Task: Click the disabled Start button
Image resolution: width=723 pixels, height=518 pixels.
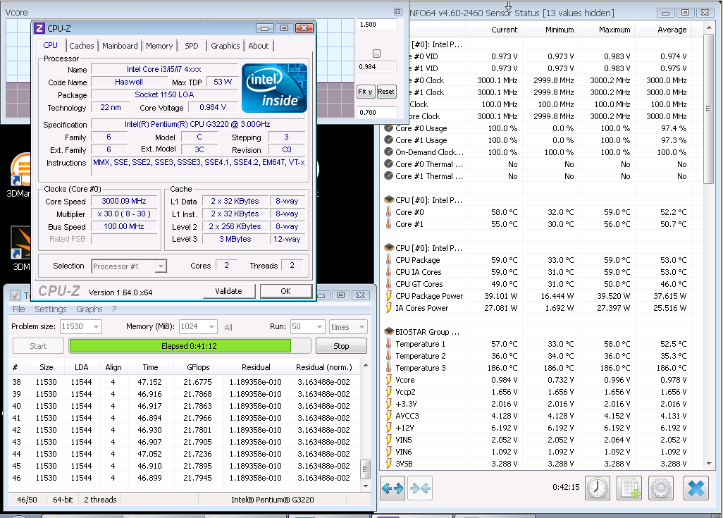Action: coord(38,346)
